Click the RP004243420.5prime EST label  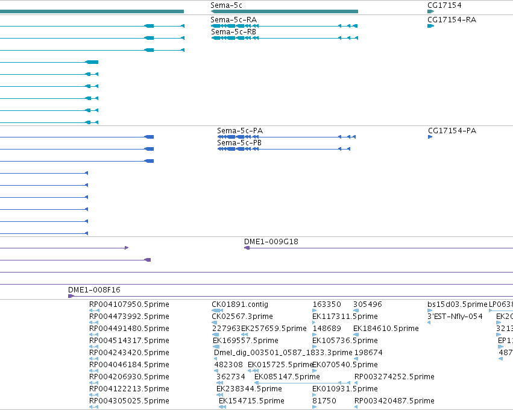point(129,353)
